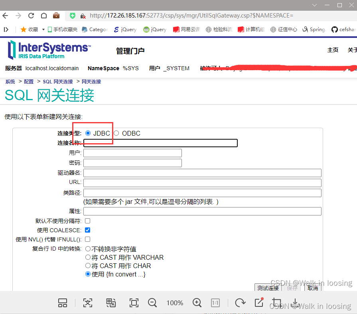This screenshot has height=314, width=357.
Task: Choose 将 CAST 用作 VARCHAR option
Action: (88, 257)
